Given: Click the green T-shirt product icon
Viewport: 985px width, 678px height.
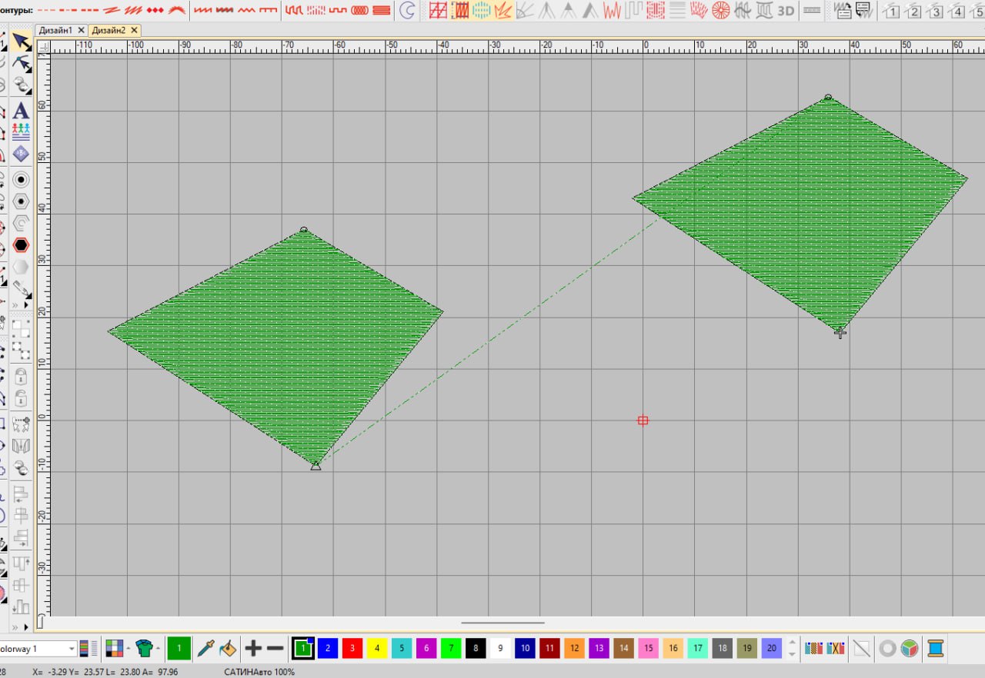Looking at the screenshot, I should click(144, 648).
